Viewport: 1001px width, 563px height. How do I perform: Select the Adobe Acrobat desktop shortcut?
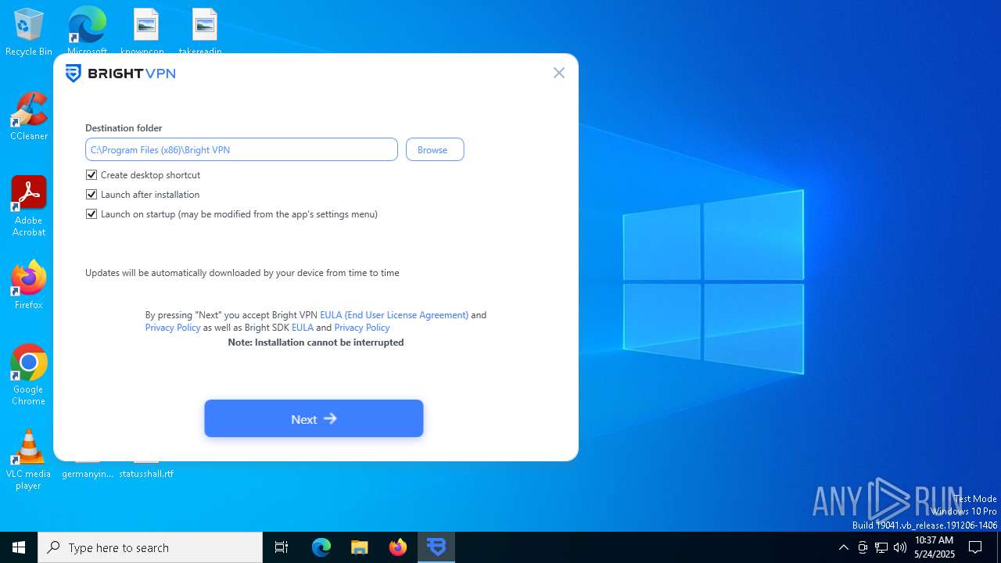pyautogui.click(x=29, y=206)
